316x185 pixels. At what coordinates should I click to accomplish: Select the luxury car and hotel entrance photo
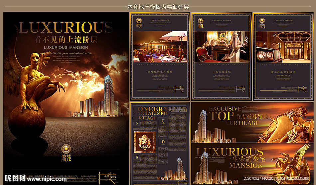click(283, 47)
